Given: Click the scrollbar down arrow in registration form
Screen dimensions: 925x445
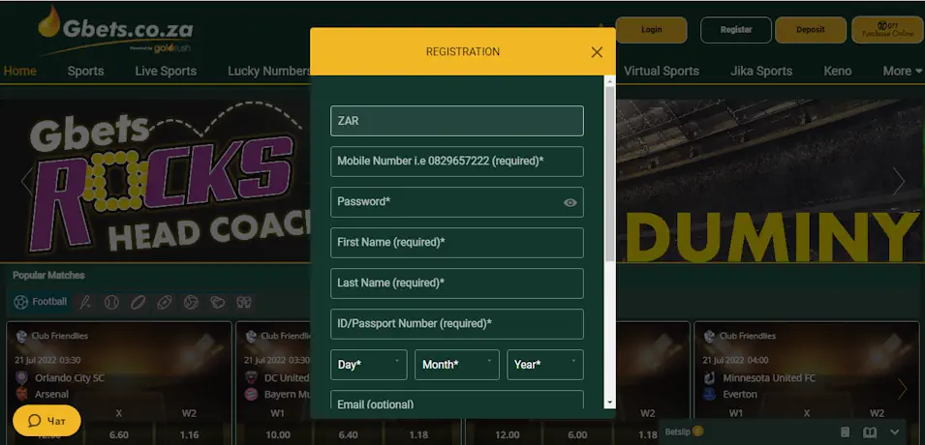Looking at the screenshot, I should 609,402.
